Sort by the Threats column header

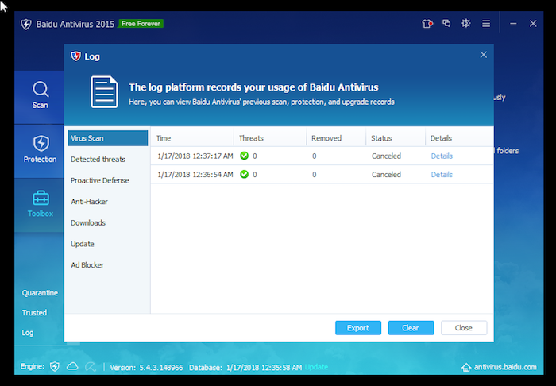pyautogui.click(x=270, y=138)
